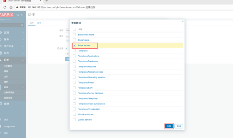Expand the 资产记录 menu chevron
This screenshot has width=233, height=138.
click(23, 46)
